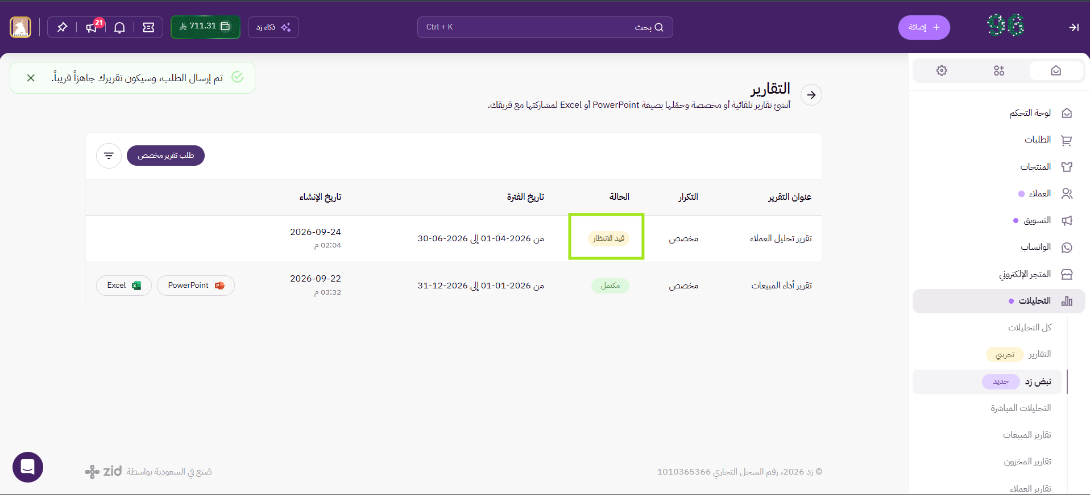Image resolution: width=1090 pixels, height=495 pixels.
Task: Open announcements megaphone with 21 badge
Action: (x=92, y=27)
